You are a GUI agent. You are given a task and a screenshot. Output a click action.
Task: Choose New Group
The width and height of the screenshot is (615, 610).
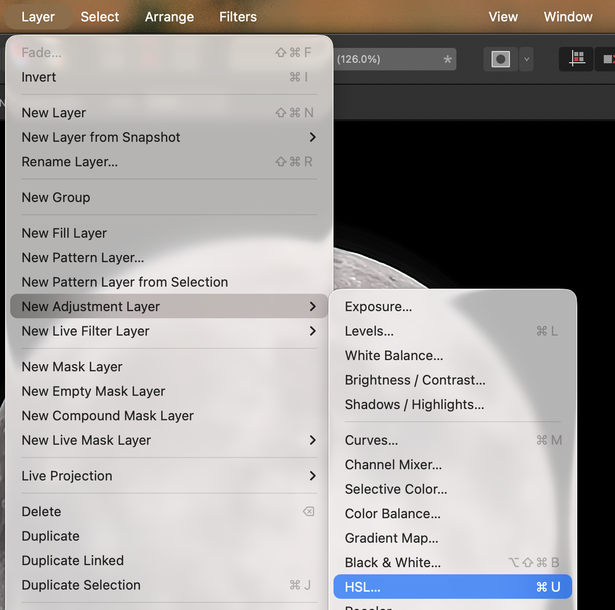[169, 197]
